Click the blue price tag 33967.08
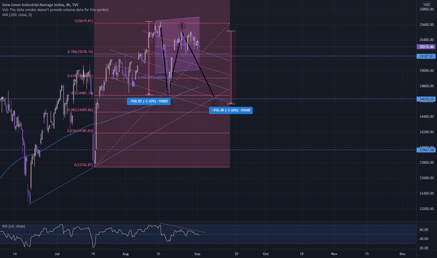 [426, 150]
